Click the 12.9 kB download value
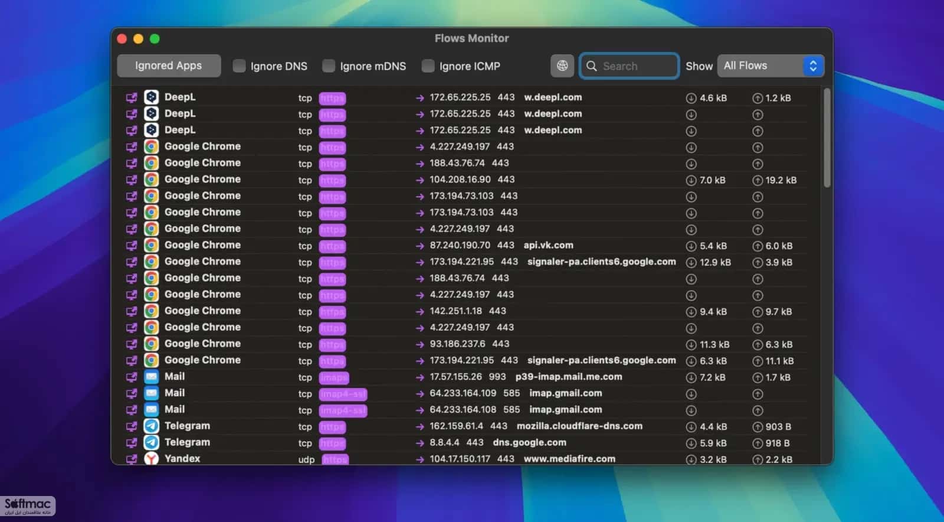This screenshot has height=522, width=944. 715,262
